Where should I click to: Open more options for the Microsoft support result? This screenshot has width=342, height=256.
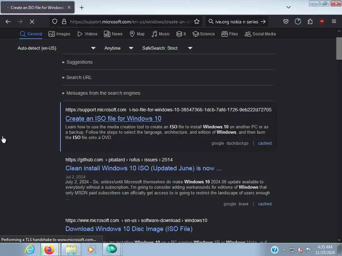point(253,143)
